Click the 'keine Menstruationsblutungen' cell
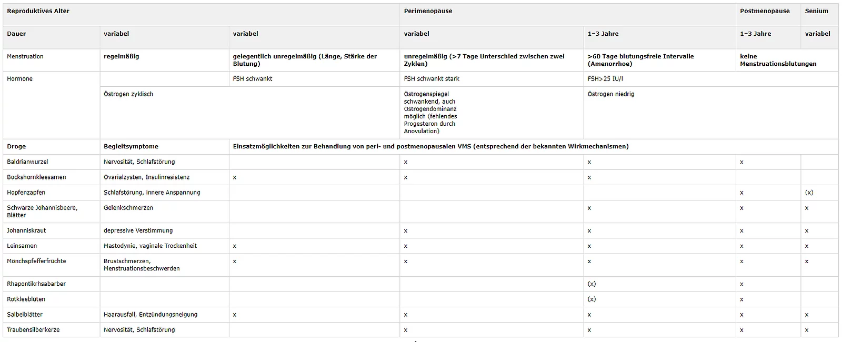The image size is (842, 342). click(787, 60)
